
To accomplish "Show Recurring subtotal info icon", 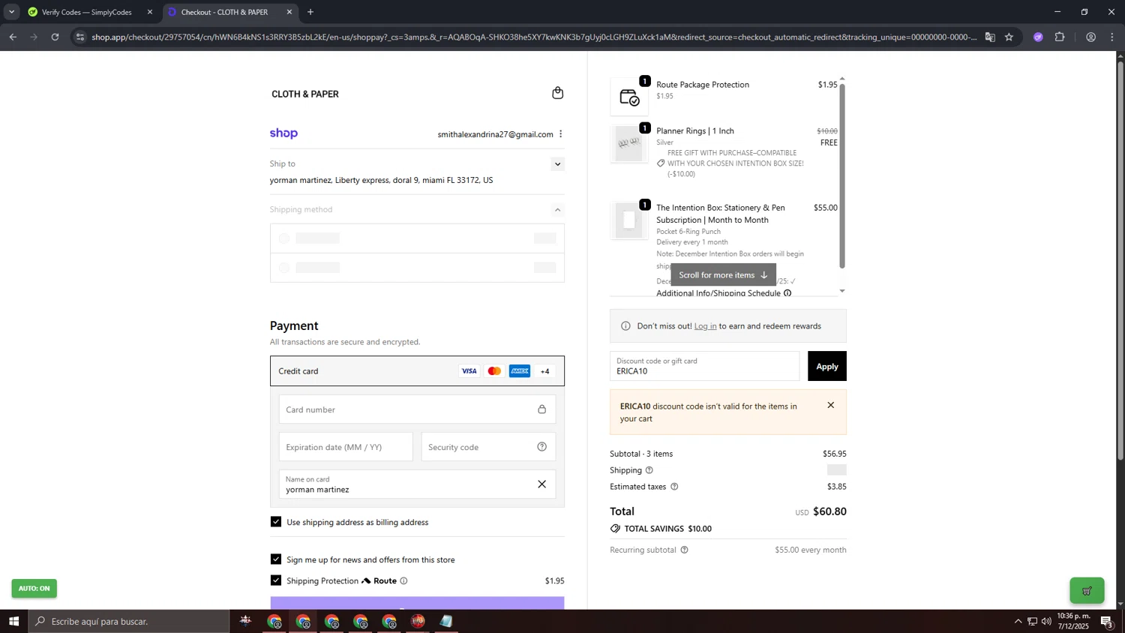I will 684,550.
